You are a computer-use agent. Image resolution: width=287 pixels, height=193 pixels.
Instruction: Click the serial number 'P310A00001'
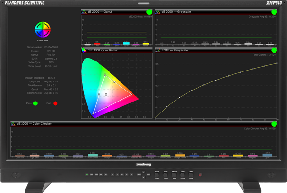pyautogui.click(x=51, y=47)
